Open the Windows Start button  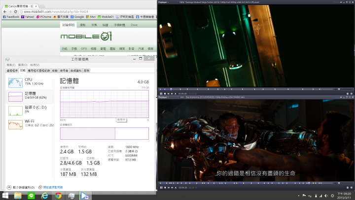pyautogui.click(x=5, y=196)
